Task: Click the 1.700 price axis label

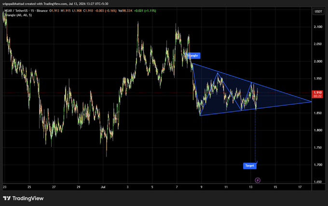Action: click(x=318, y=165)
